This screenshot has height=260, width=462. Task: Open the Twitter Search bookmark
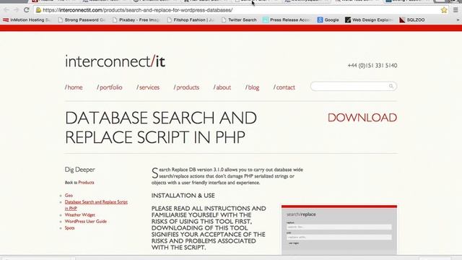239,19
